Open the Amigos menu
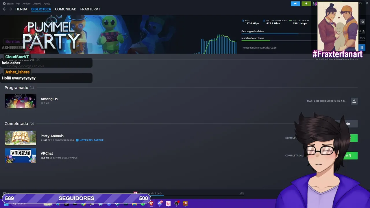The width and height of the screenshot is (370, 208). (27, 3)
